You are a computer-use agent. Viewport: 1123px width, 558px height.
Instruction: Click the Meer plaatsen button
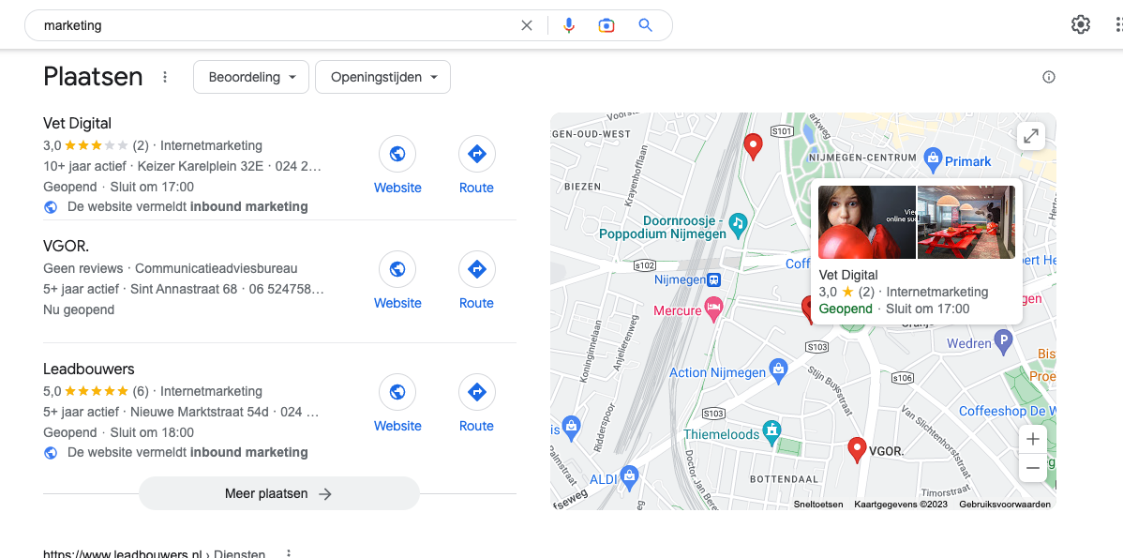pyautogui.click(x=278, y=493)
